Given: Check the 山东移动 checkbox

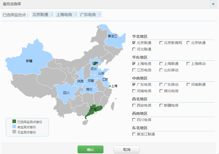Looking at the screenshot, I should pos(161,70).
